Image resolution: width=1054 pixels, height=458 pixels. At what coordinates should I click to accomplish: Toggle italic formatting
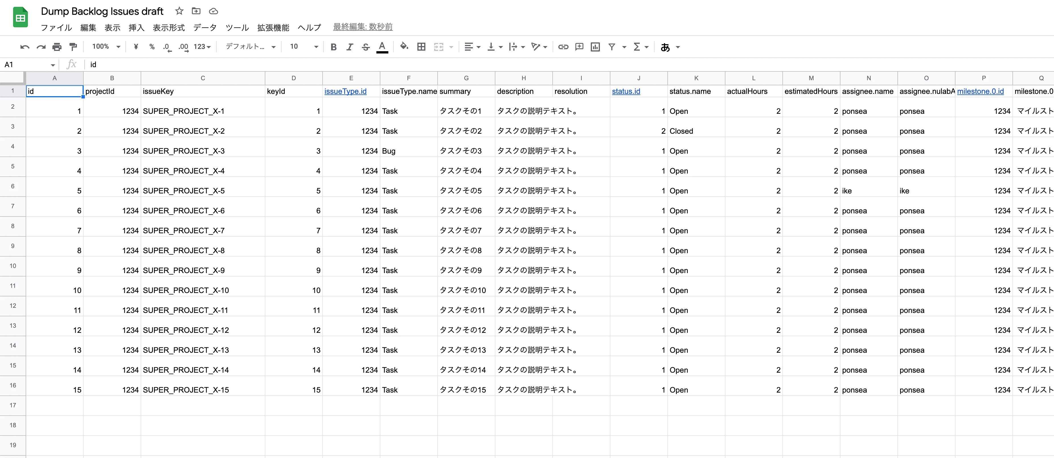[x=349, y=47]
